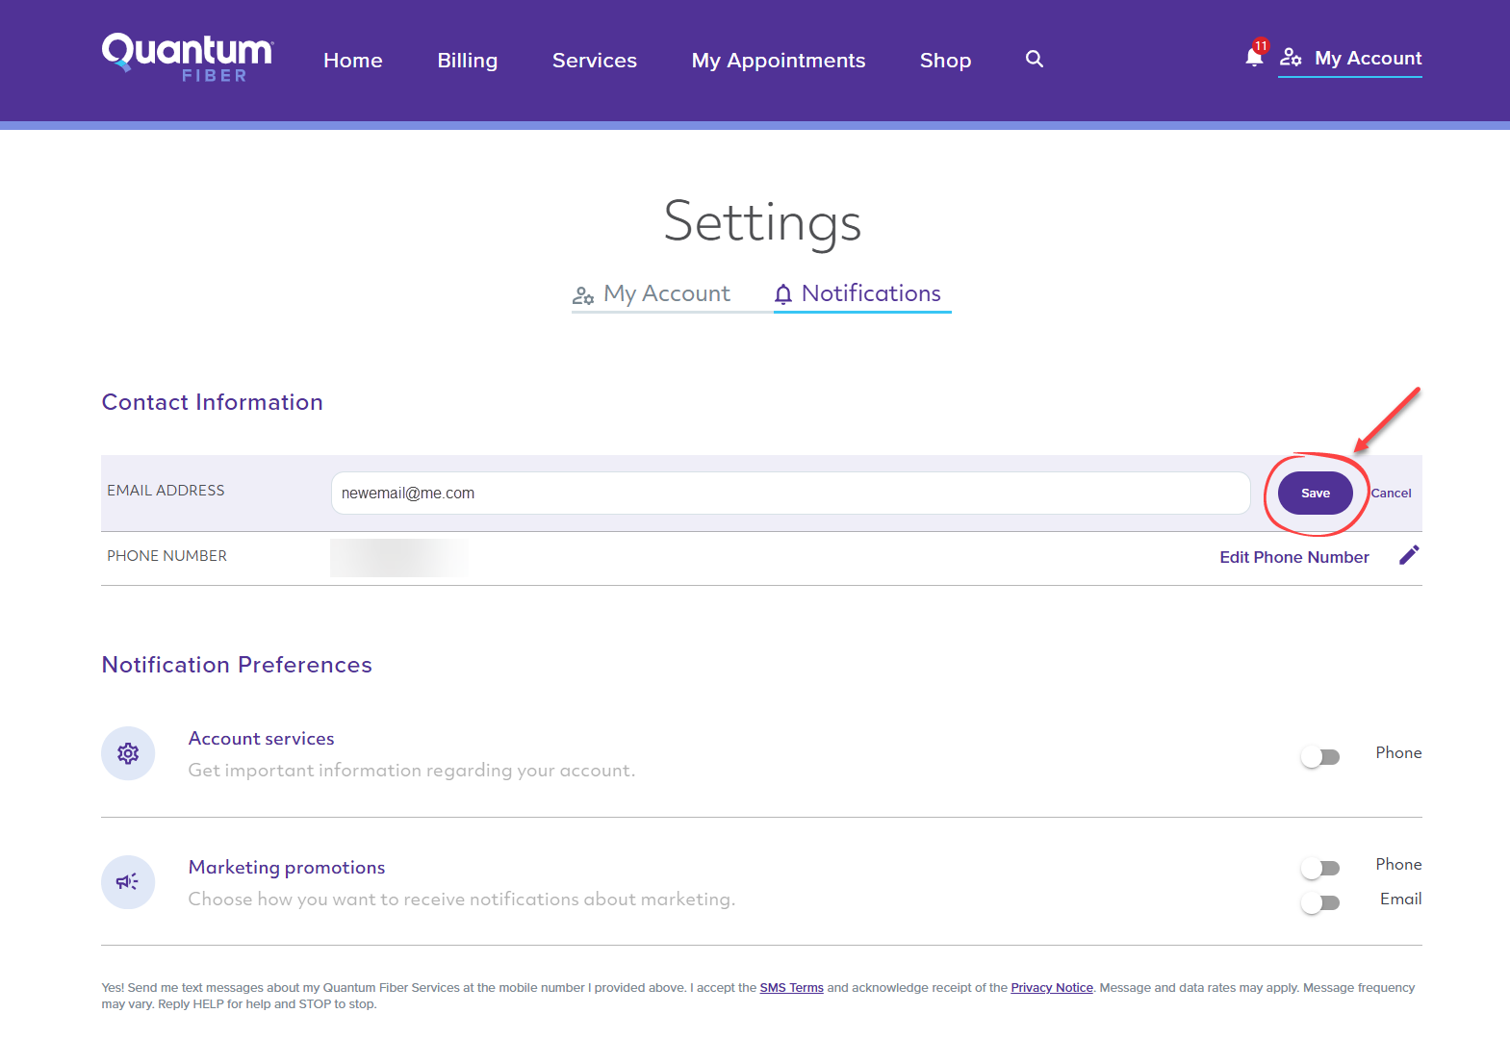
Task: Click the Marketing promotions megaphone icon
Action: (128, 882)
